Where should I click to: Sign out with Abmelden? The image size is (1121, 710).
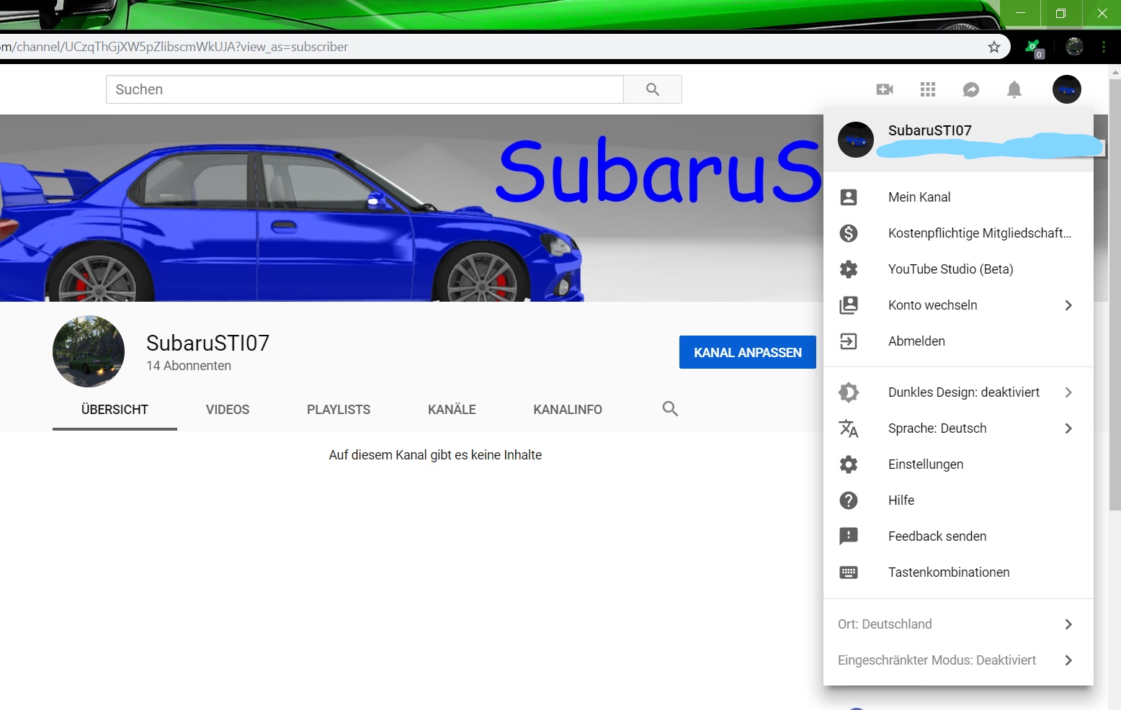958,341
